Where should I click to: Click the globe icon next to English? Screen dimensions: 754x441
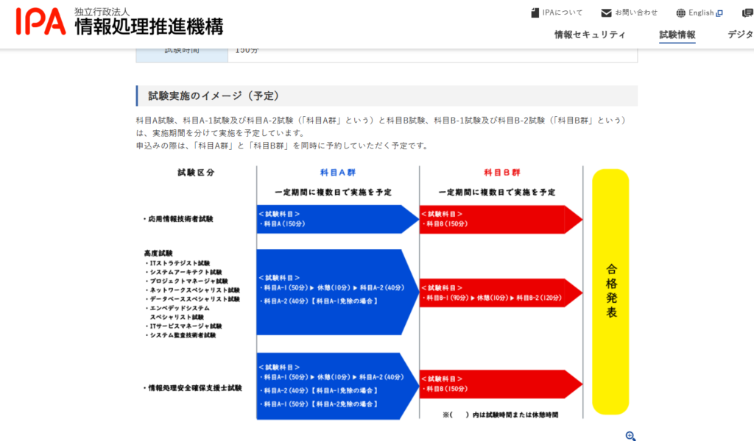point(680,12)
